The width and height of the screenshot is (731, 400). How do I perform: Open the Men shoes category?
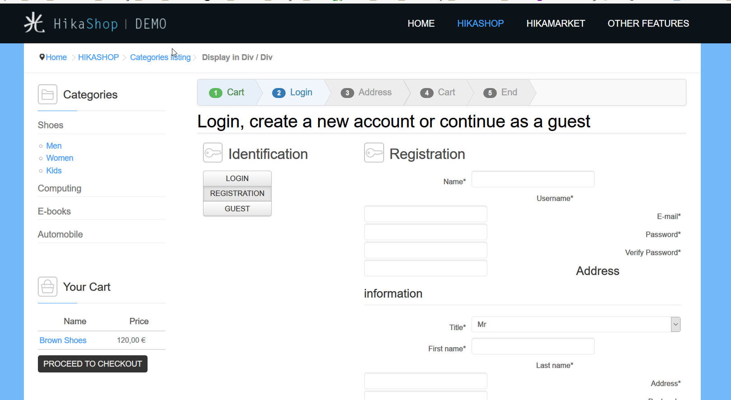54,146
